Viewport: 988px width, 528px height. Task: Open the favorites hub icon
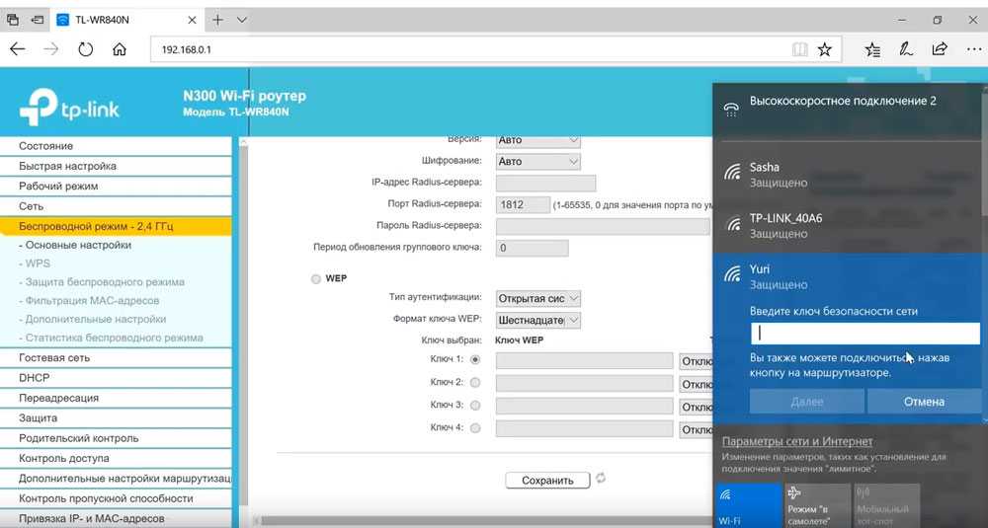click(872, 48)
